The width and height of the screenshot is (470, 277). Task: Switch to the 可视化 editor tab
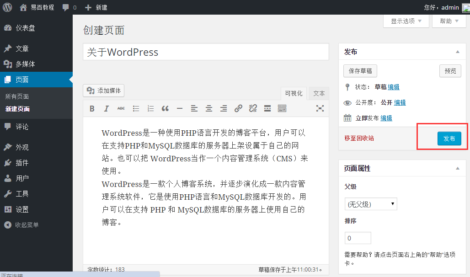294,93
